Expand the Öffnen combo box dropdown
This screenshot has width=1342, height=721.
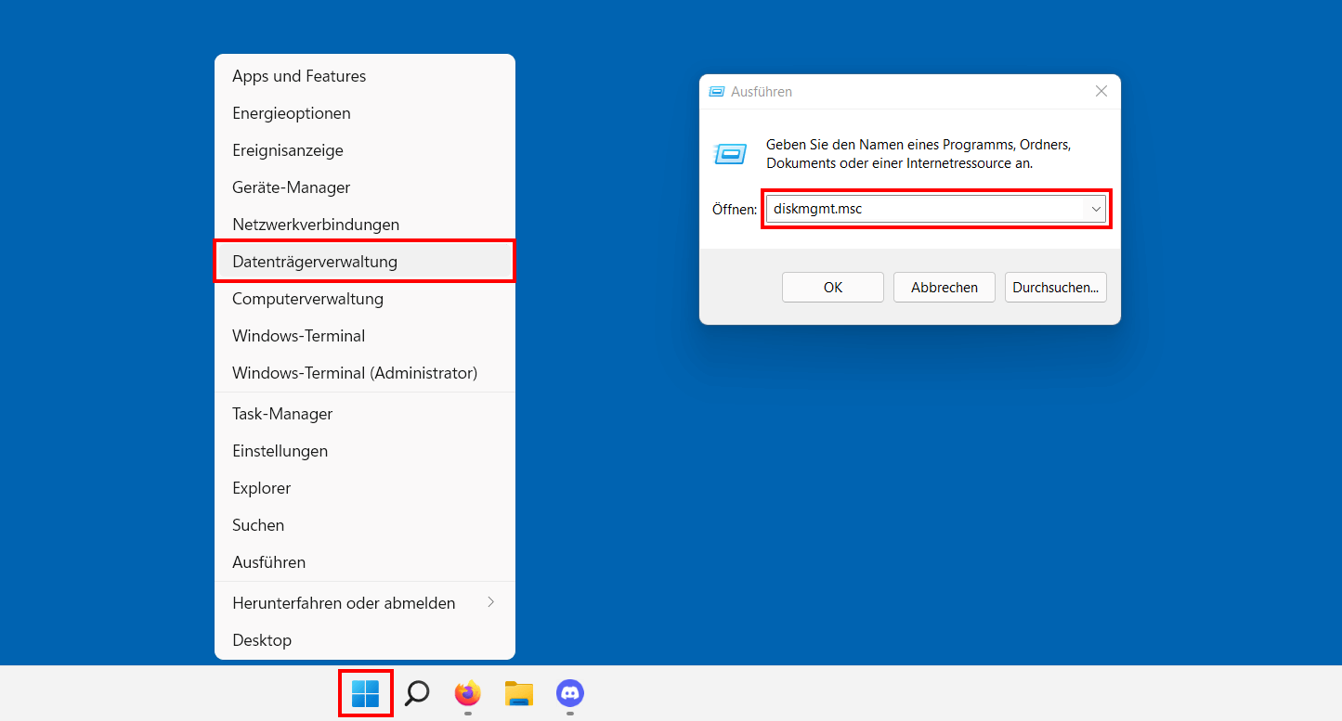tap(1096, 209)
